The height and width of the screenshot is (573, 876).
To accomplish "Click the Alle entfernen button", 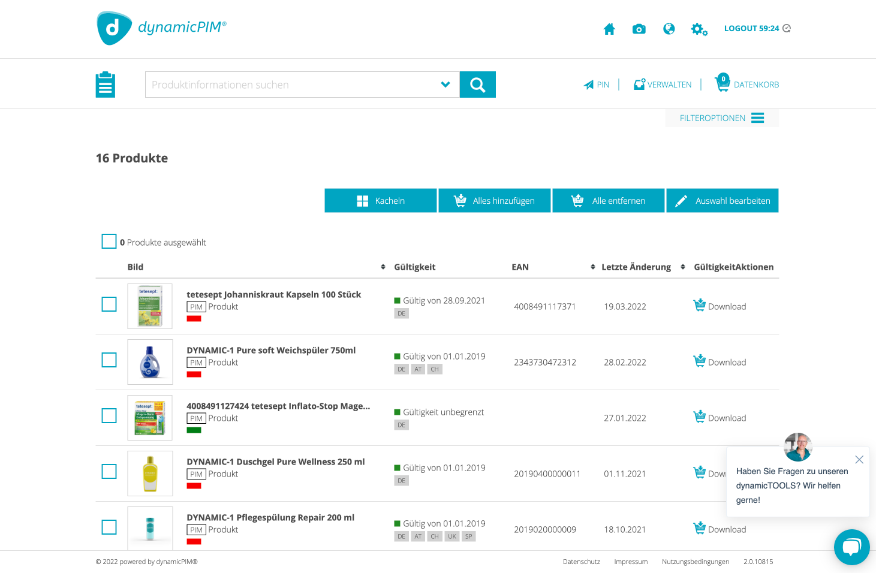I will point(609,201).
